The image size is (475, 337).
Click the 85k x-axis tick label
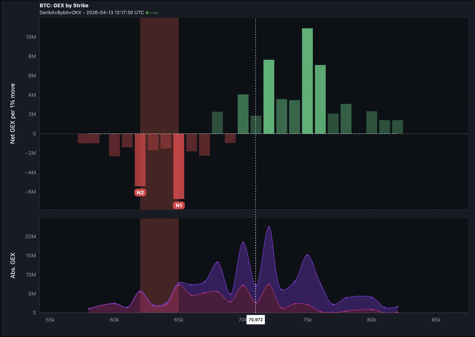tap(436, 320)
